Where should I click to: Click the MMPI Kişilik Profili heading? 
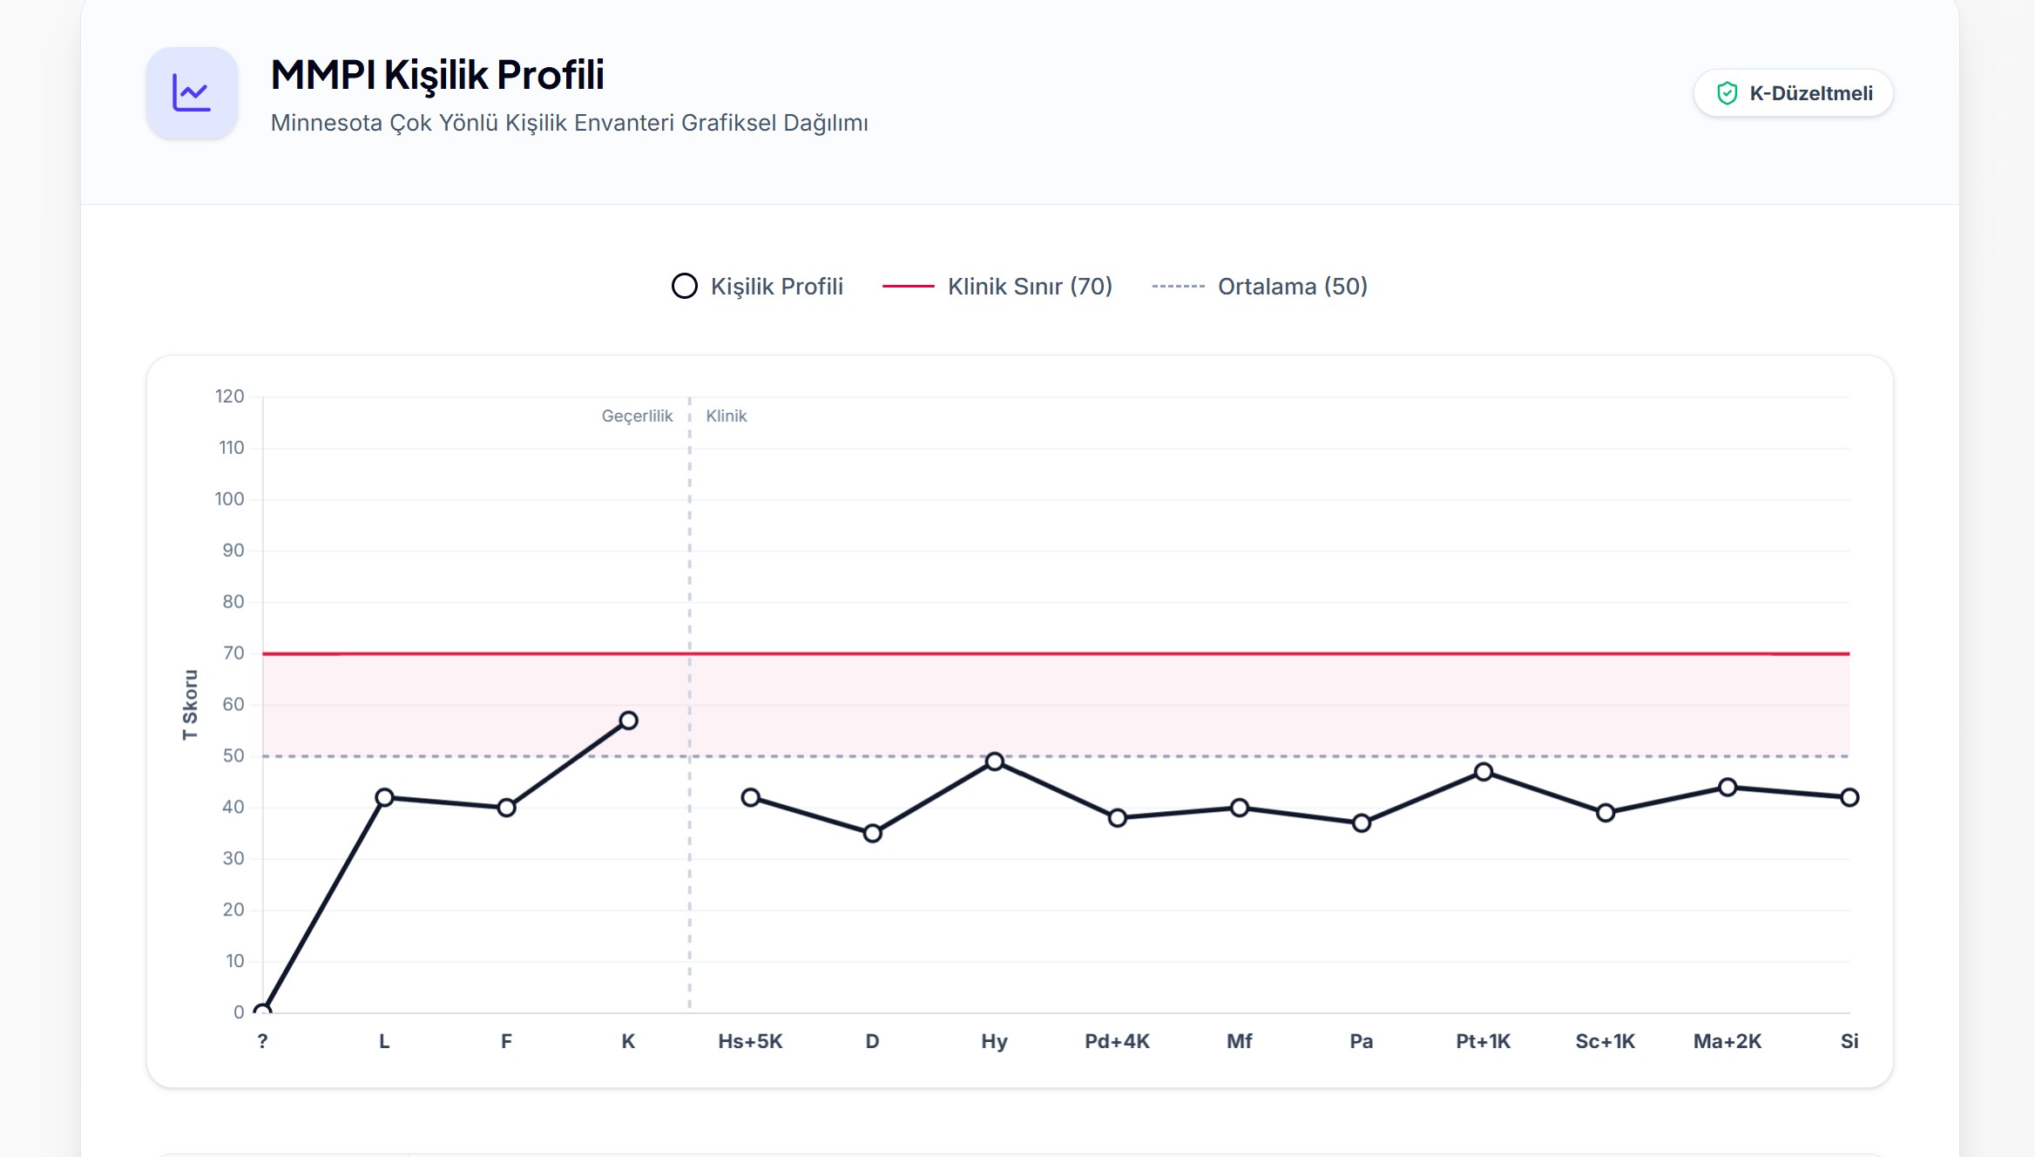pos(437,75)
